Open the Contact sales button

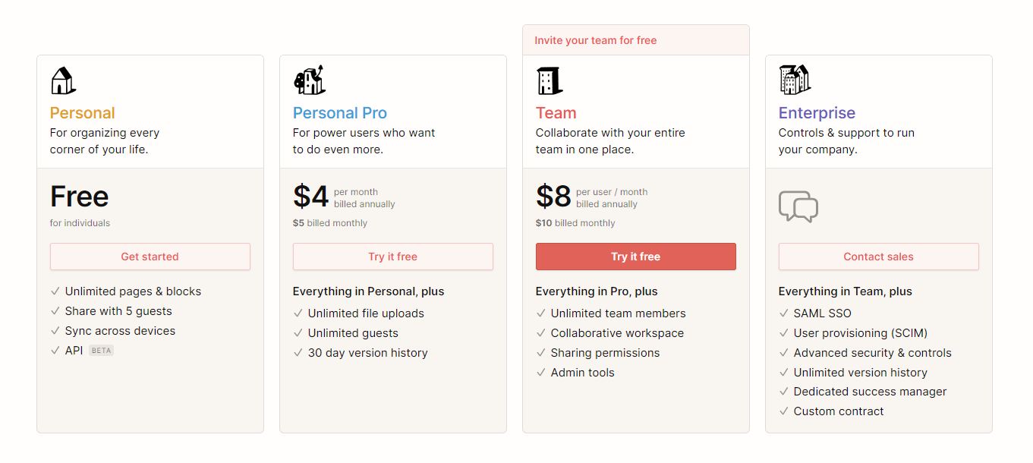click(879, 257)
